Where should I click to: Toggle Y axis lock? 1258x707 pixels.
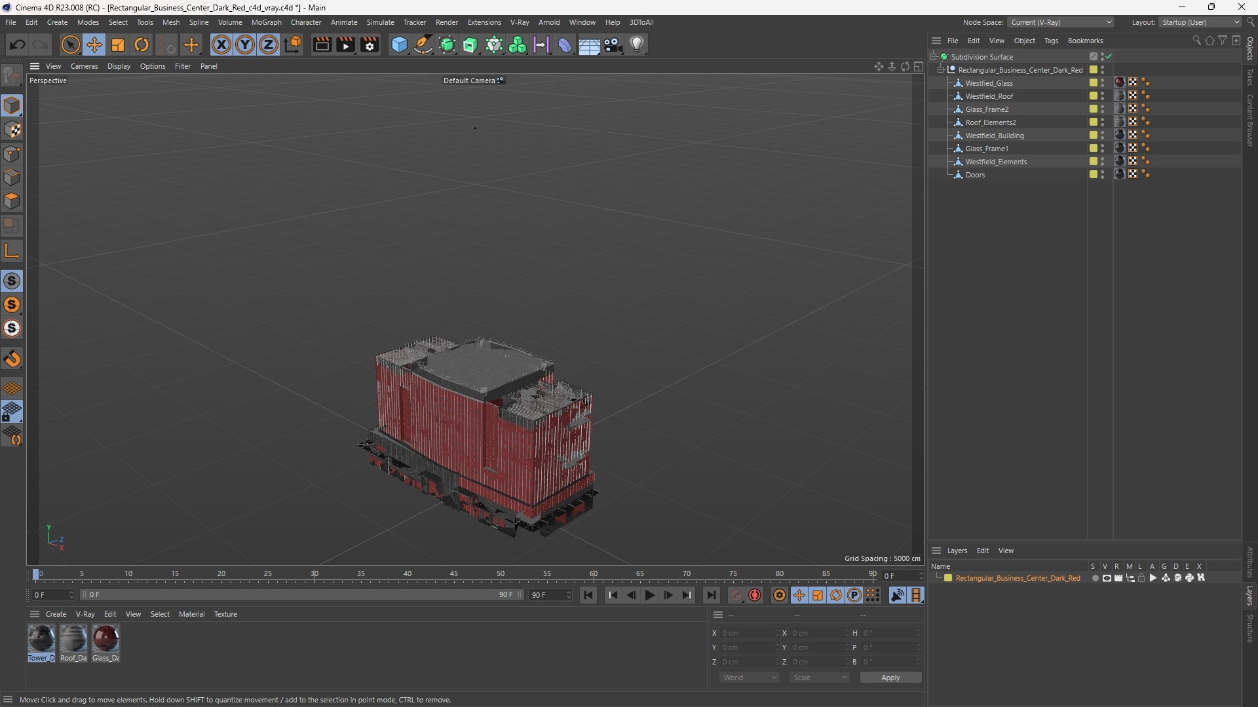[x=245, y=45]
